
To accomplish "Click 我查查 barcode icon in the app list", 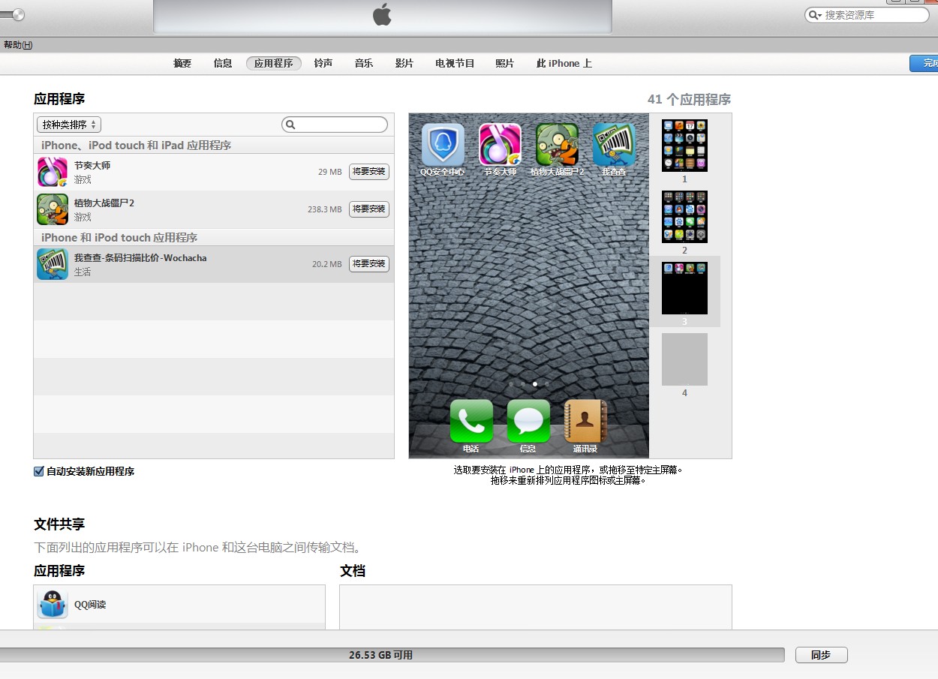I will coord(53,264).
